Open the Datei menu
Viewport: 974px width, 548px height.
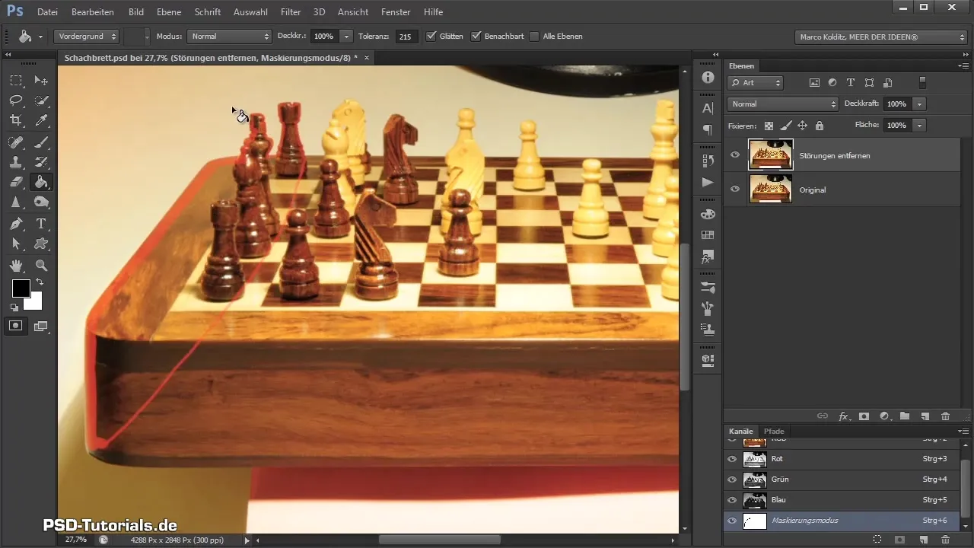coord(47,12)
